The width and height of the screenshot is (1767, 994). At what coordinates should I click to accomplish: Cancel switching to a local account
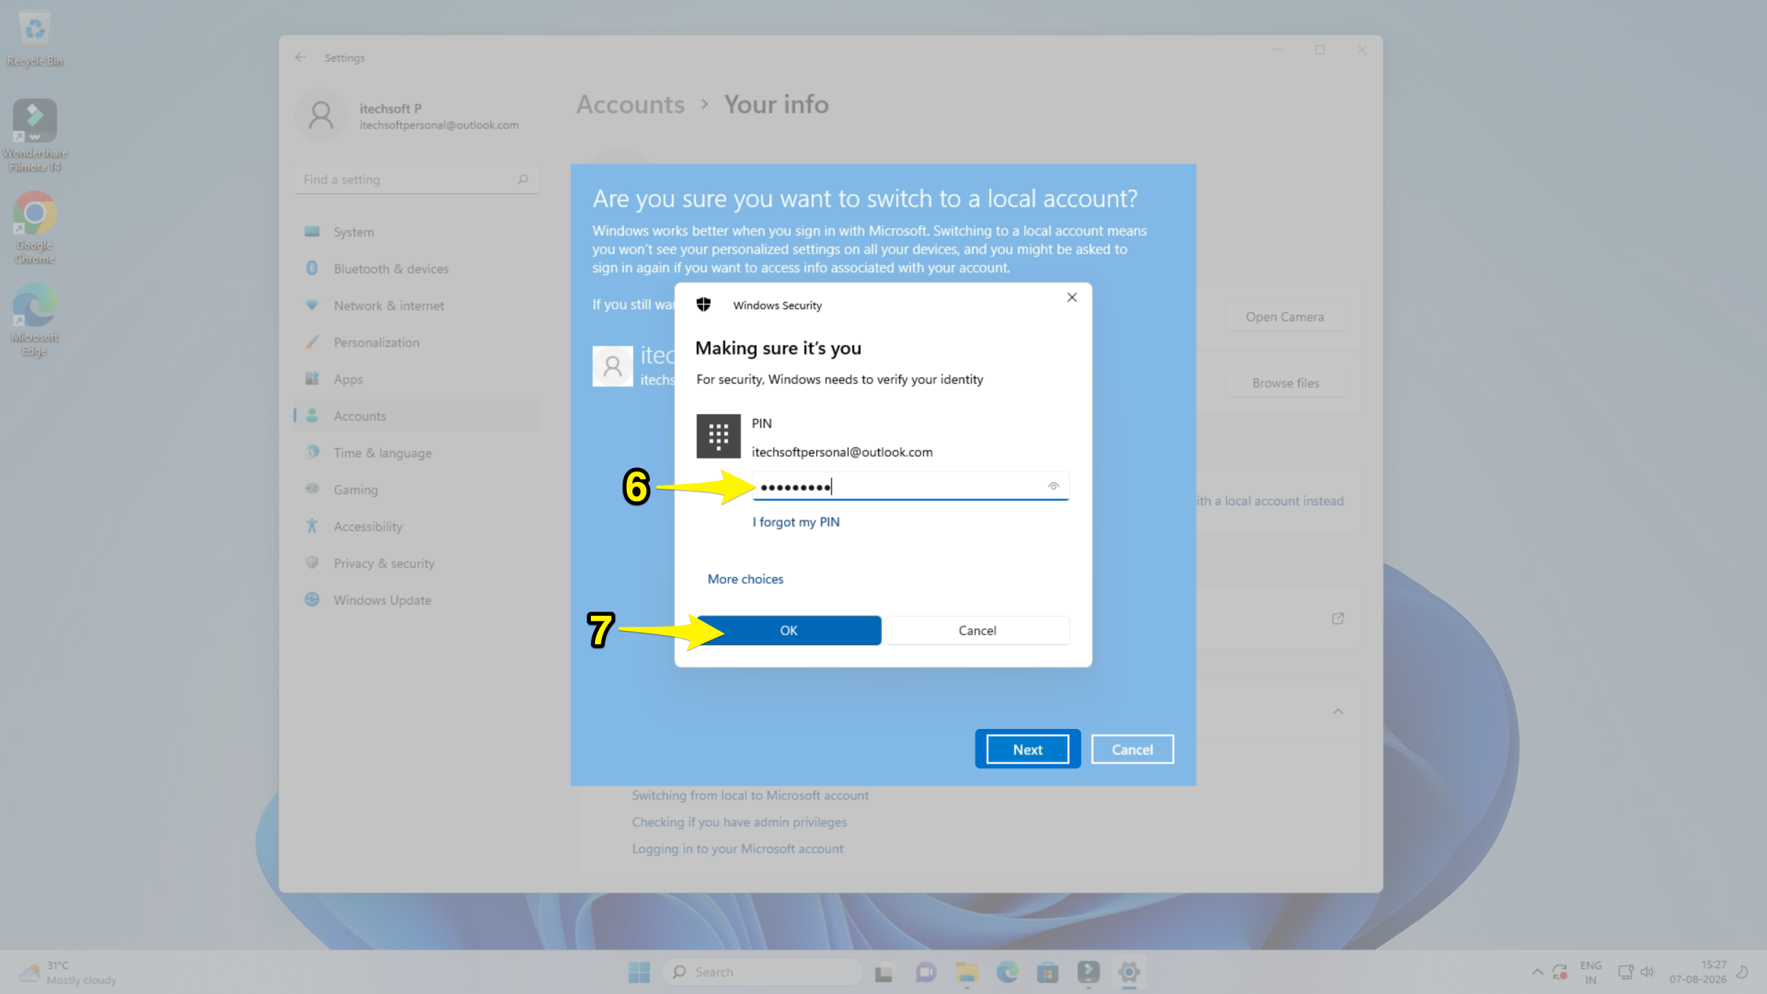(1132, 749)
